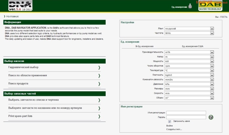Open the Производительность units dropdown

189,52
